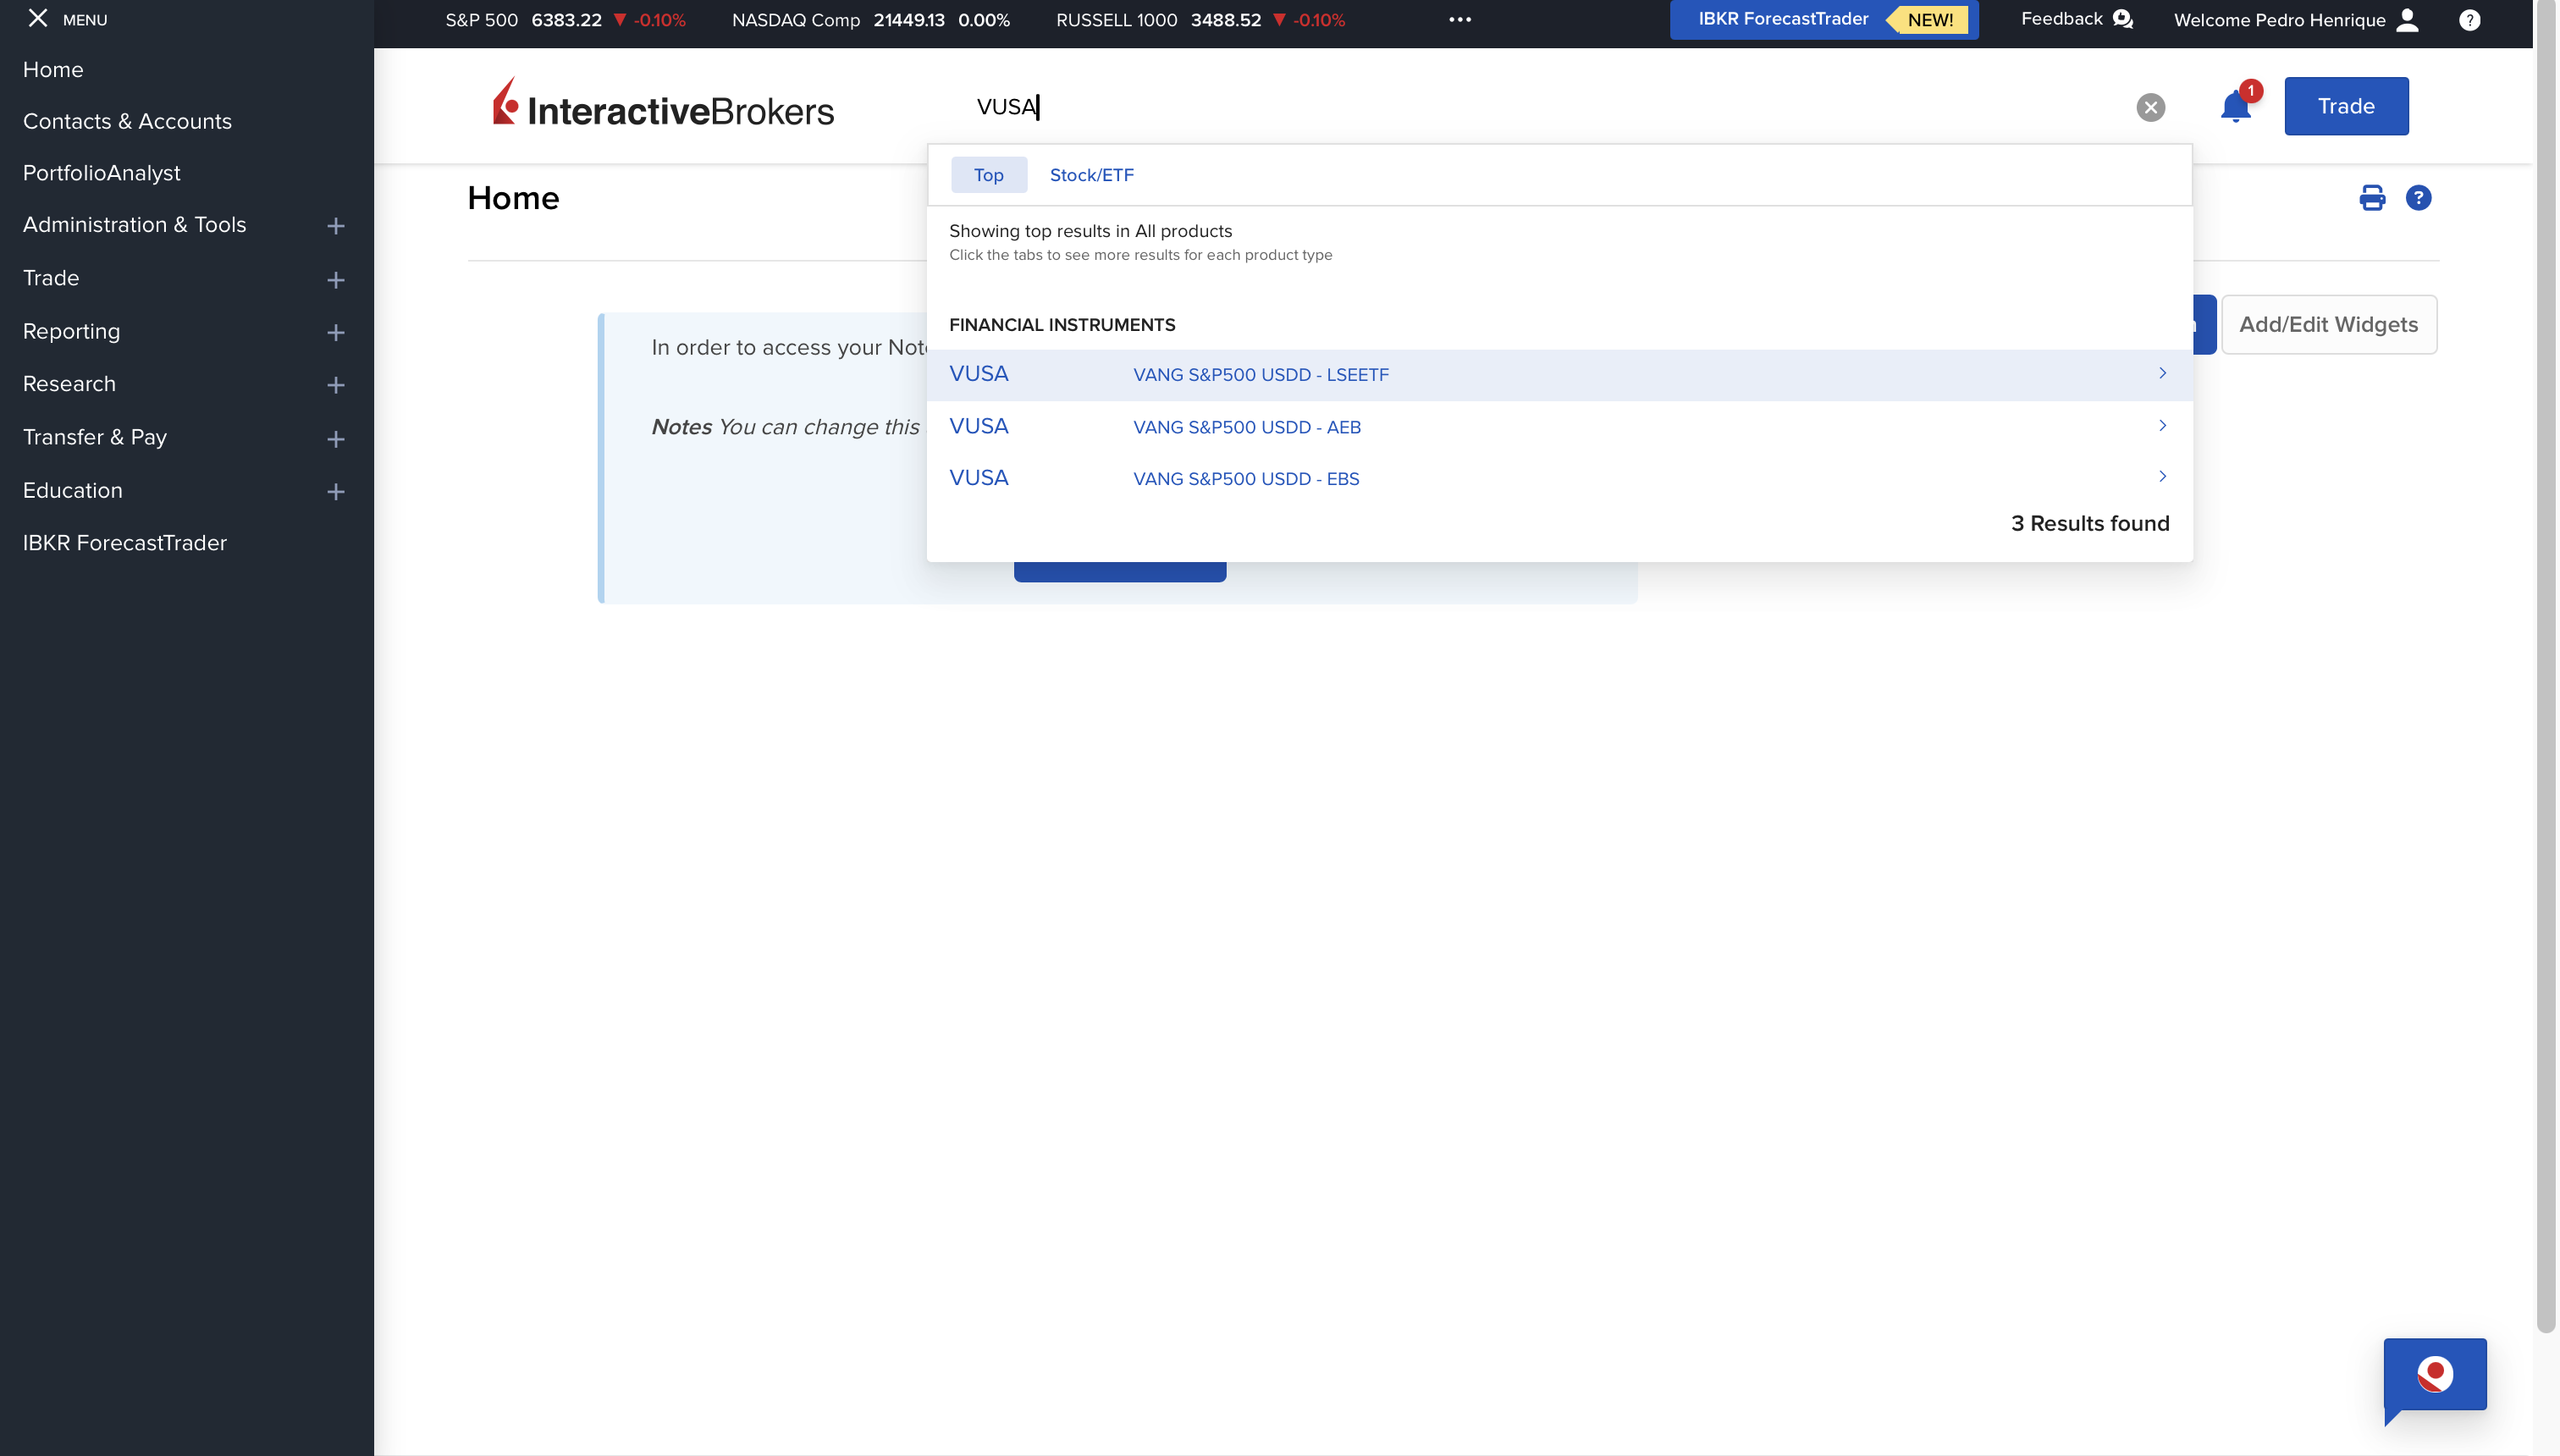Select VUSA VANG S&P500 USDD - LSEETF
2560x1456 pixels.
[1560, 375]
